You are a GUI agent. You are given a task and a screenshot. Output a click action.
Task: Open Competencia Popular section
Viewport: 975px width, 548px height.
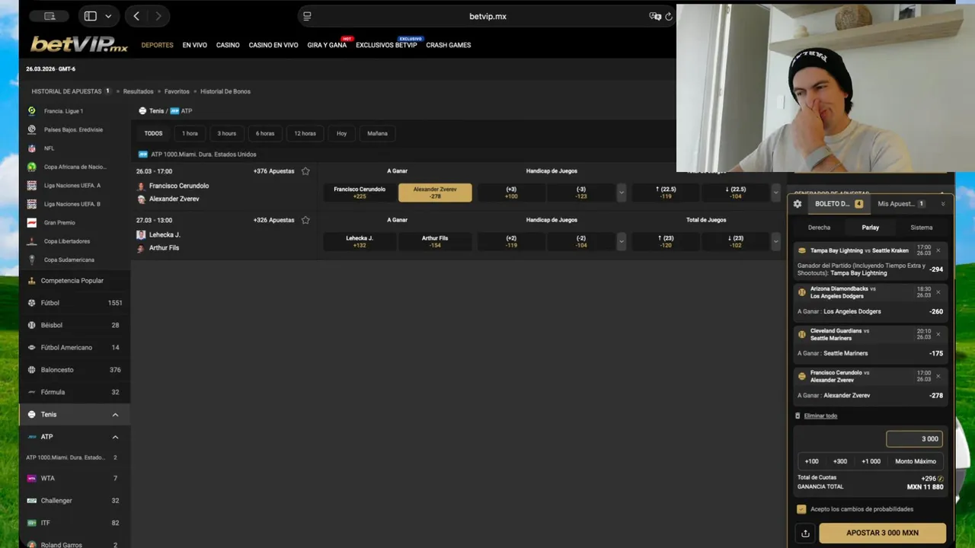(75, 281)
